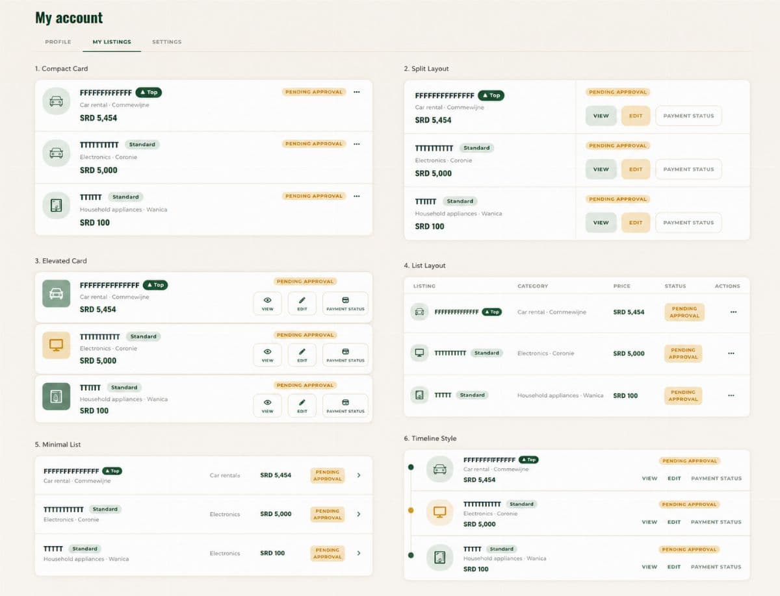The height and width of the screenshot is (596, 780).
Task: Click View button for SRD 100 Split Layout listing
Action: click(601, 223)
